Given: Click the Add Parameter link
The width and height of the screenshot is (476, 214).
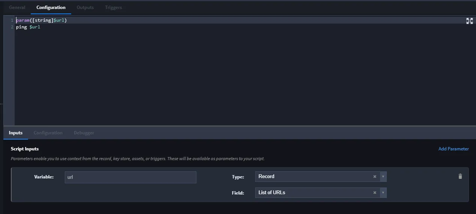Looking at the screenshot, I should [x=454, y=149].
